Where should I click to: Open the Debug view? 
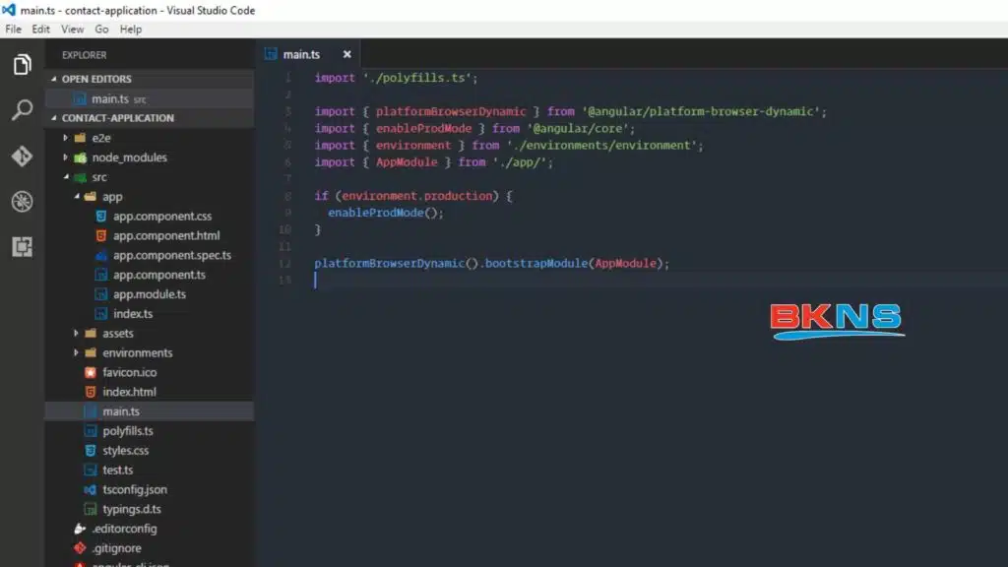click(x=22, y=200)
